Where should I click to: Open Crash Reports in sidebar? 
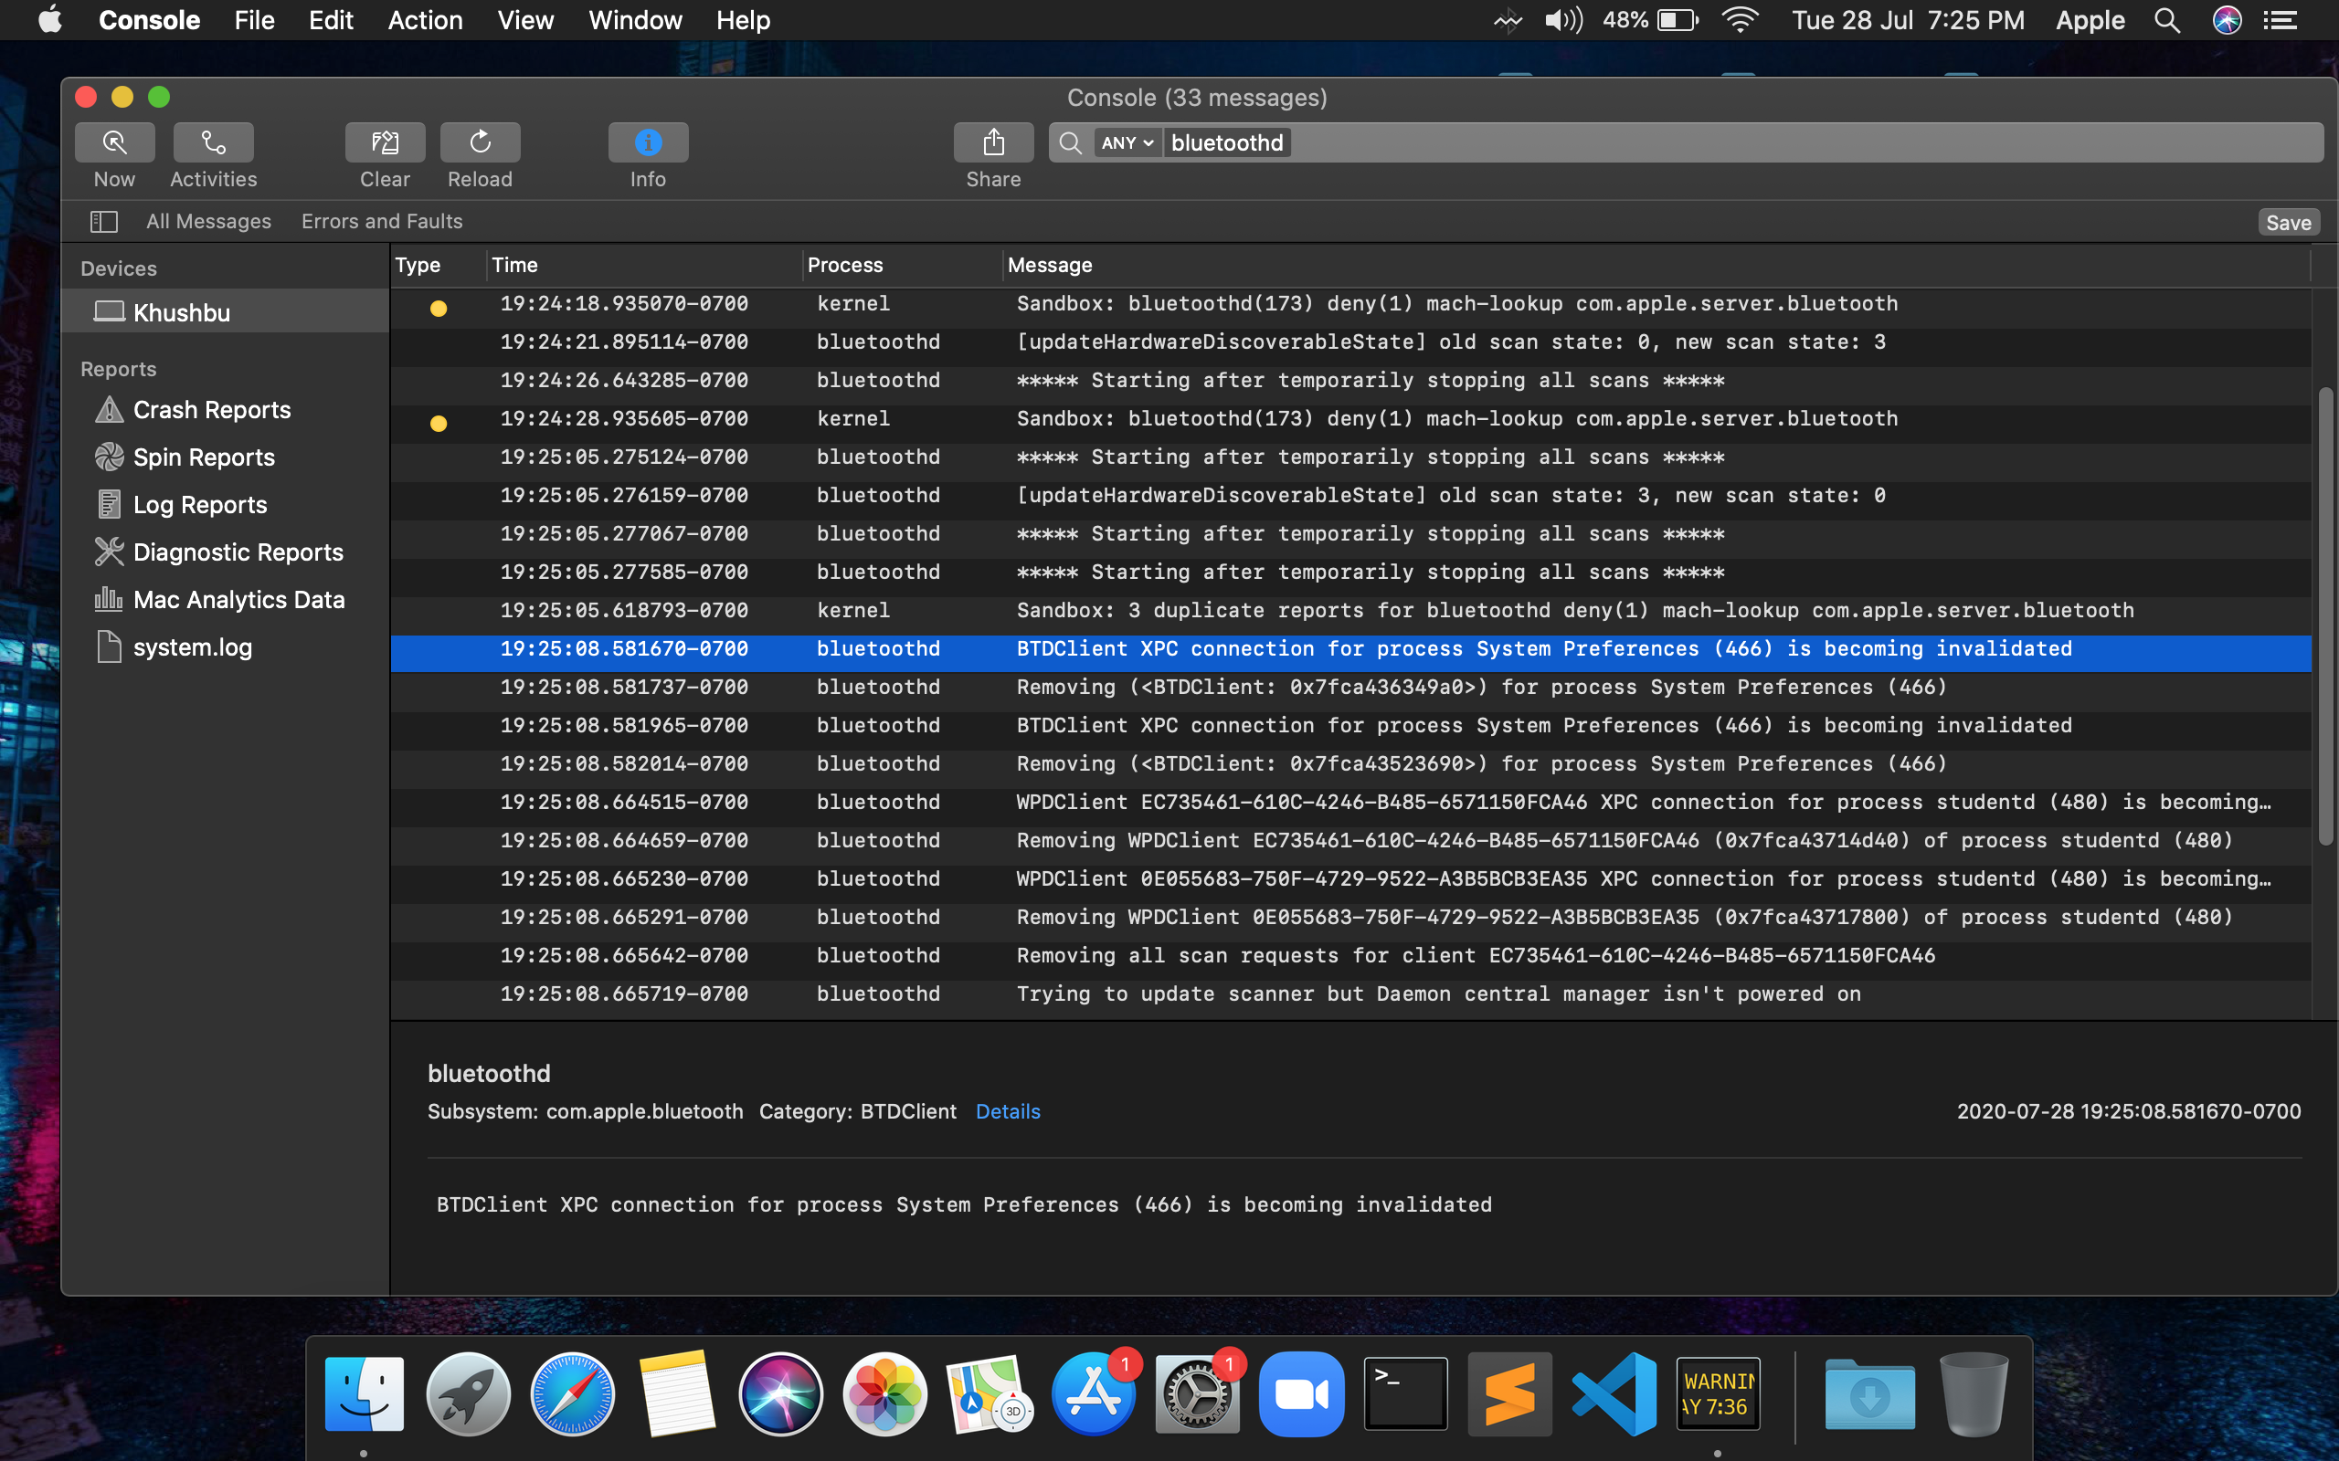(211, 410)
